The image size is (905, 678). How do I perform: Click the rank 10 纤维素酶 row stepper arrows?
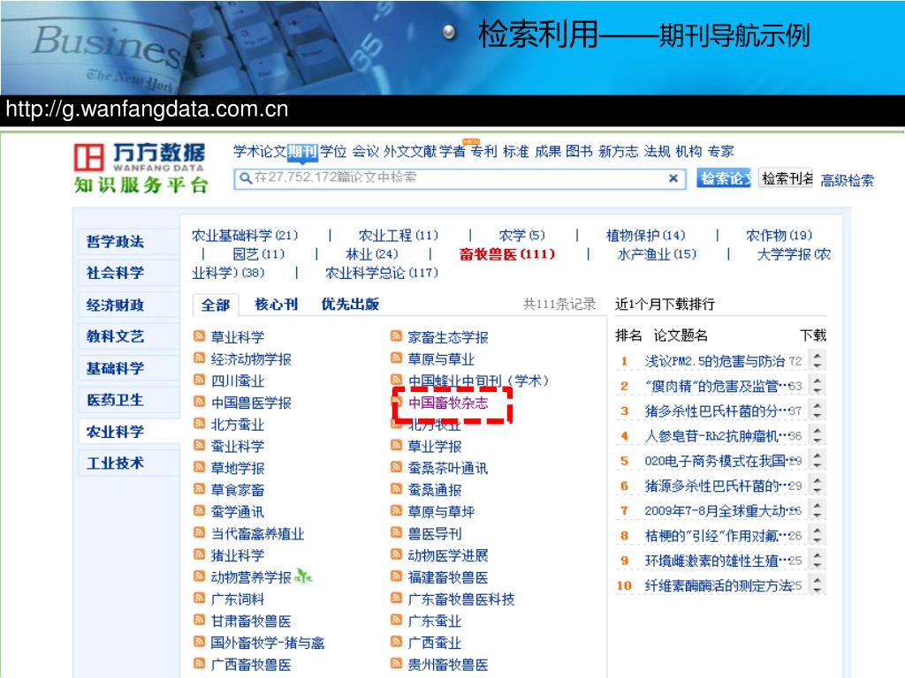click(817, 585)
